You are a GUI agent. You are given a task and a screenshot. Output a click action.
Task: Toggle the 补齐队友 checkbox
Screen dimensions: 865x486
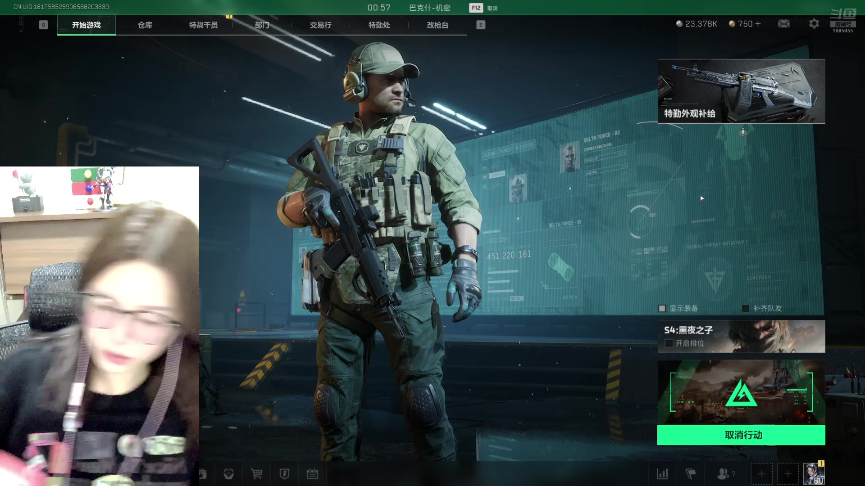[x=746, y=309]
